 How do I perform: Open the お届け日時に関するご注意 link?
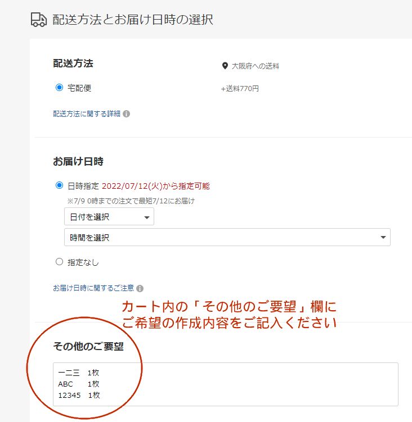pyautogui.click(x=93, y=288)
